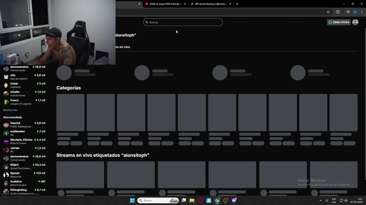Viewport: 366px width, 205px height.
Task: Select the 'en vivo' streams tab
Action: pos(123,47)
